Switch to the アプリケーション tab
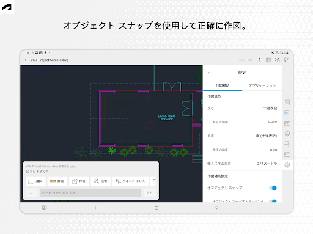313x234 pixels. (262, 85)
